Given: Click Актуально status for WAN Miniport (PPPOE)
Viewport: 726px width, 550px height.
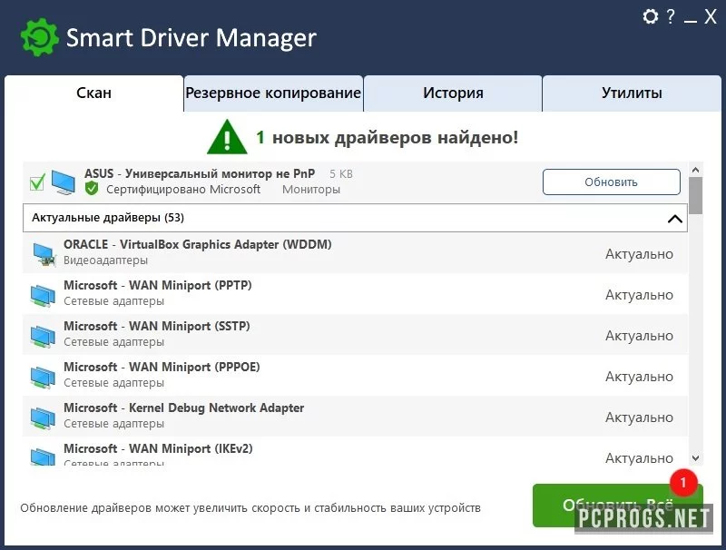Looking at the screenshot, I should tap(639, 377).
